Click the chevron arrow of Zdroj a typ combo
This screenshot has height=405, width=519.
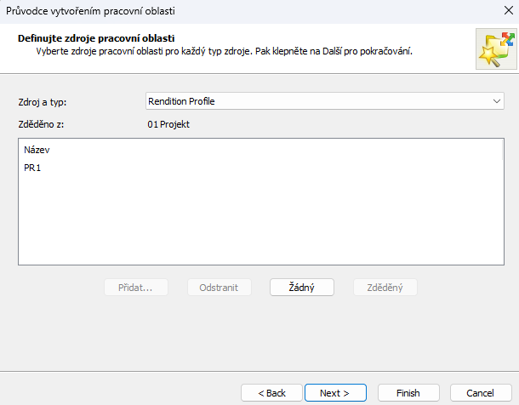pos(498,101)
